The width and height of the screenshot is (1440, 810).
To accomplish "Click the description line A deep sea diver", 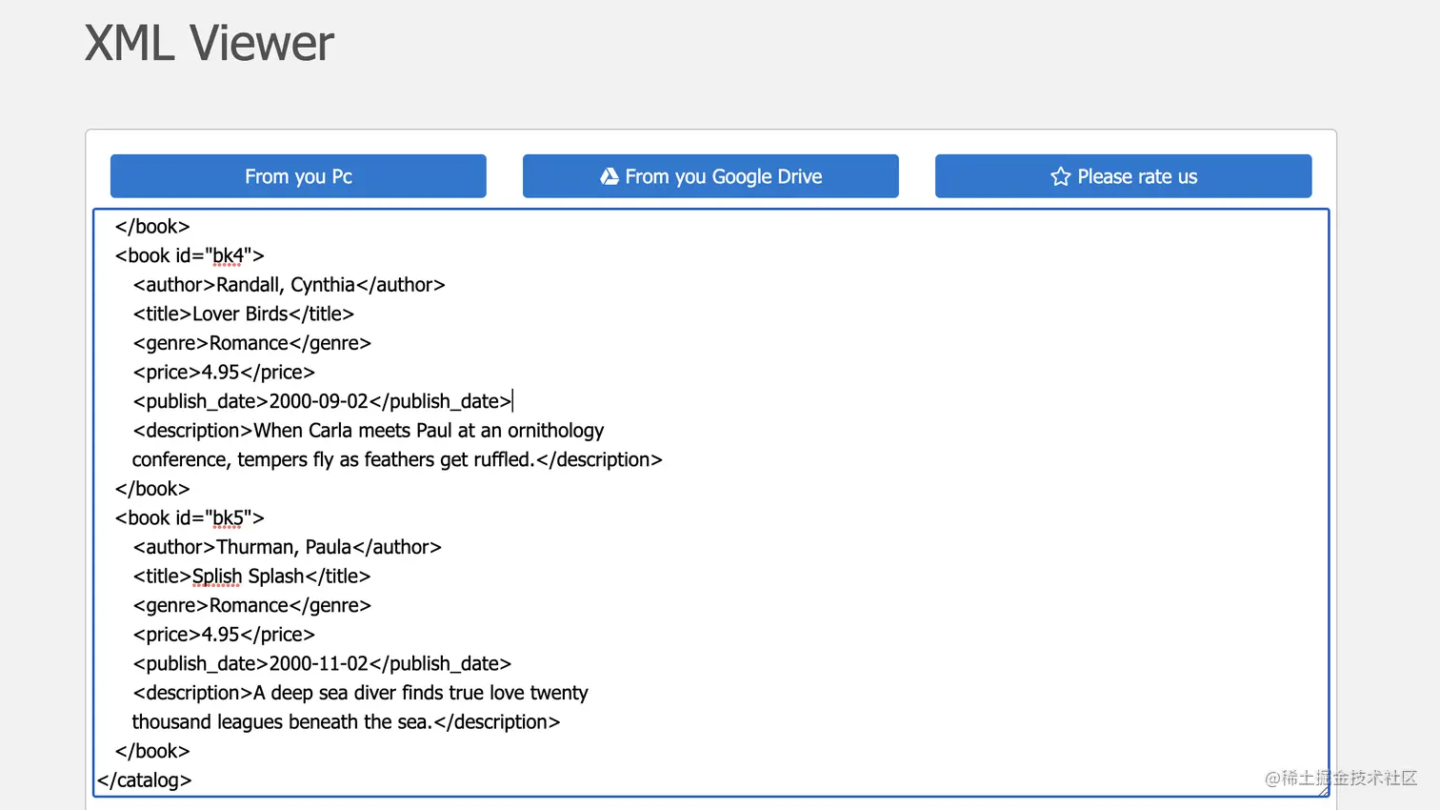I will tap(361, 693).
